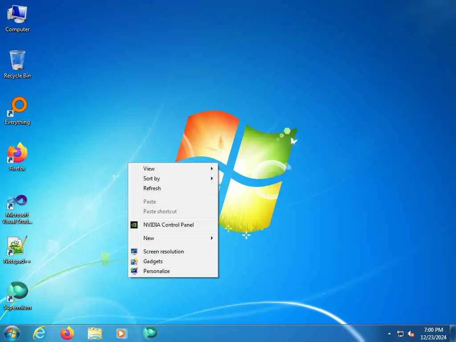Select the Notepad++ desktop shortcut
The image size is (456, 342).
pyautogui.click(x=17, y=249)
